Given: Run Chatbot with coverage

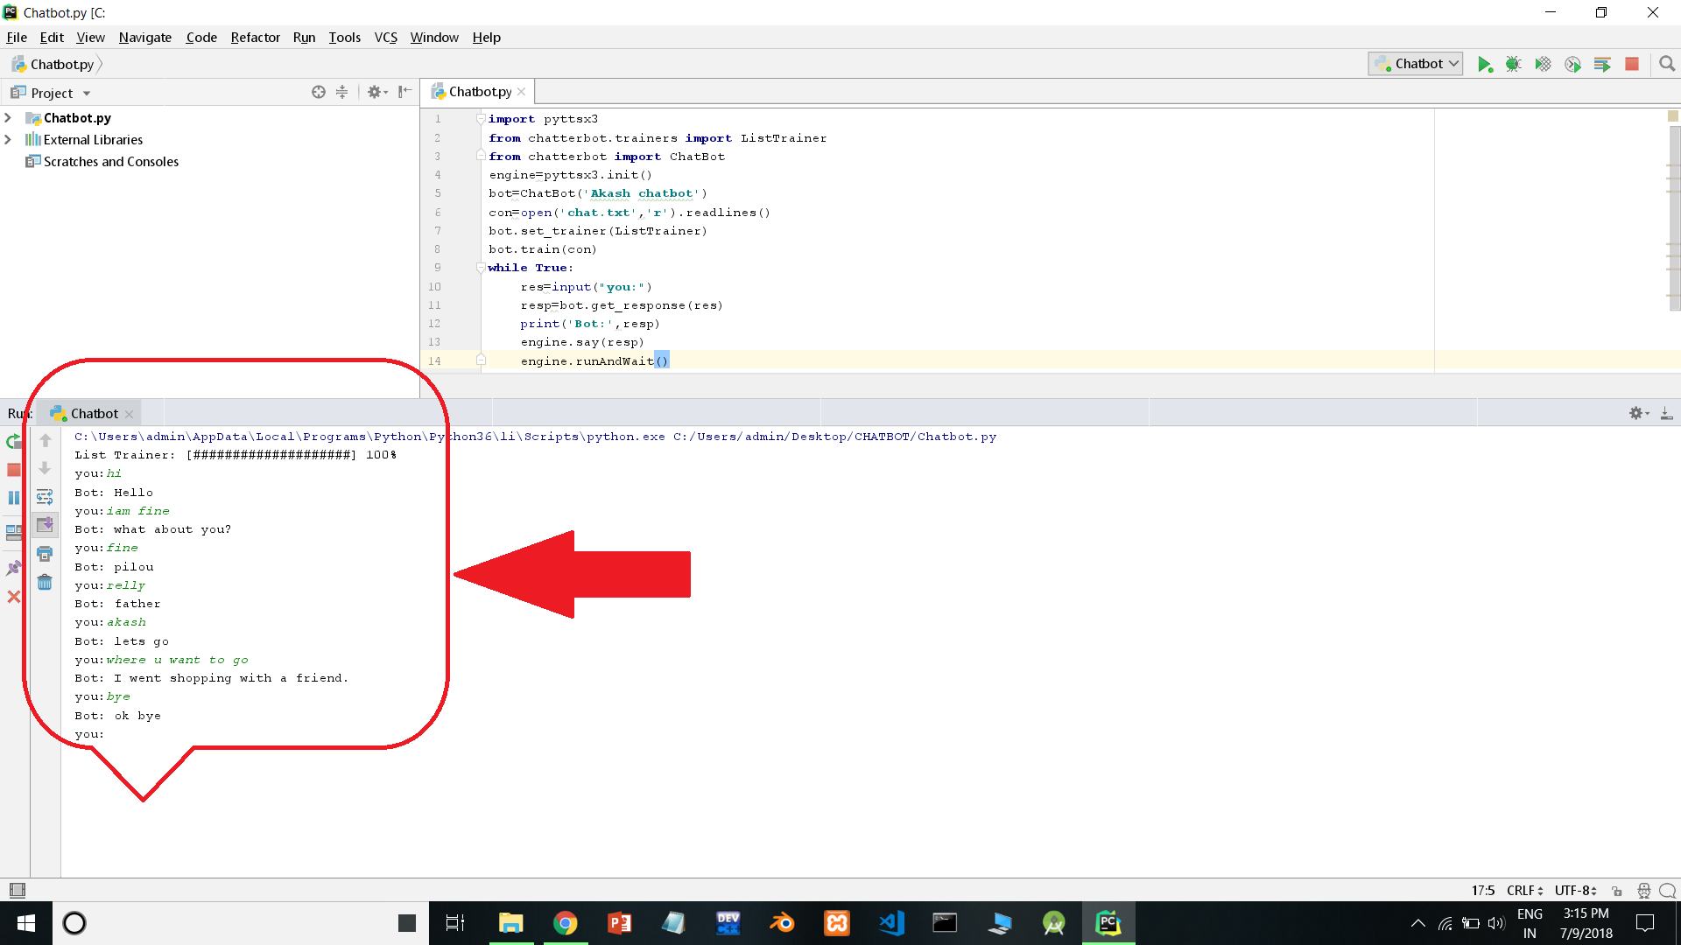Looking at the screenshot, I should tap(1543, 64).
